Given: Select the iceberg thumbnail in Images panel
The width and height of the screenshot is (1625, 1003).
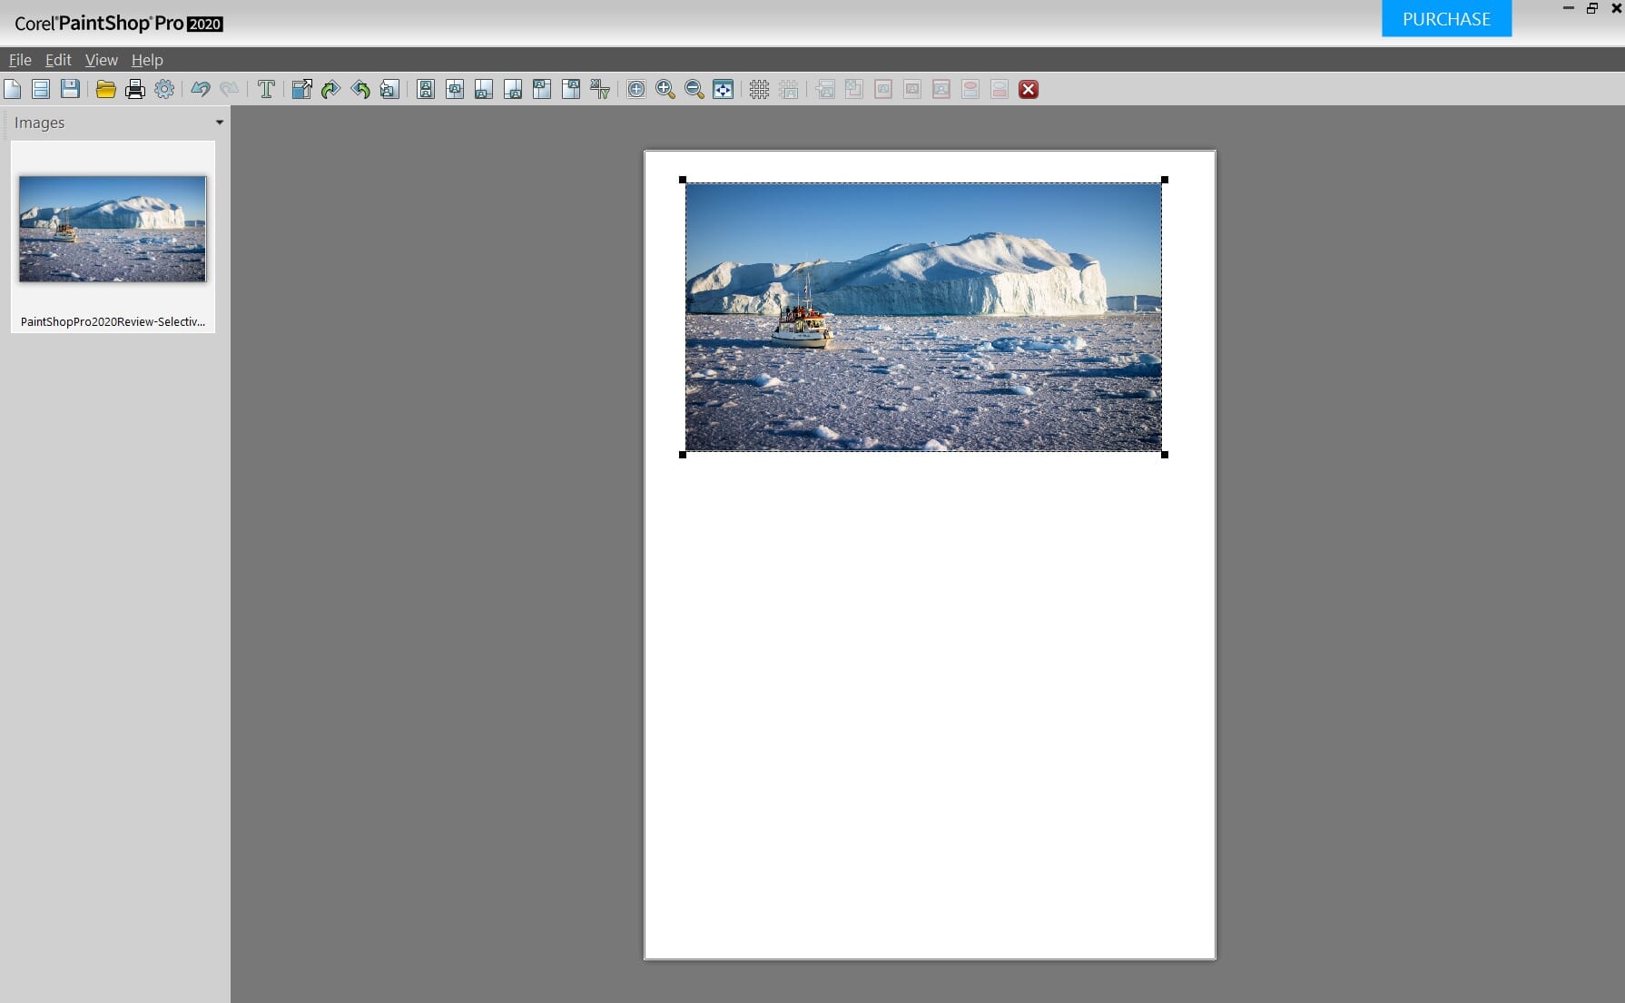Looking at the screenshot, I should click(x=113, y=229).
